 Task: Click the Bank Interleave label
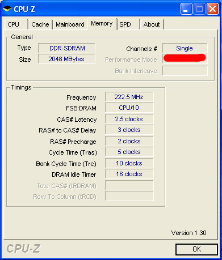coord(136,71)
